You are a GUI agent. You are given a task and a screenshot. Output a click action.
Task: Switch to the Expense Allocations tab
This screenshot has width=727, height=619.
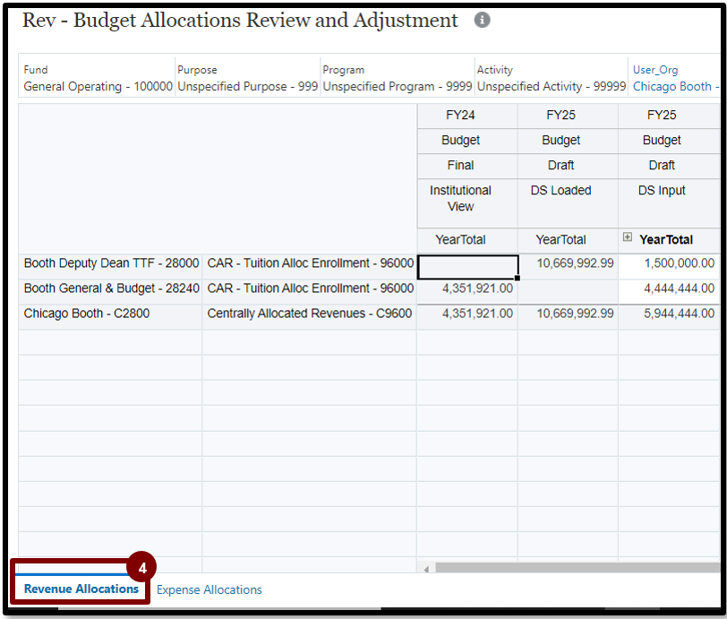208,589
